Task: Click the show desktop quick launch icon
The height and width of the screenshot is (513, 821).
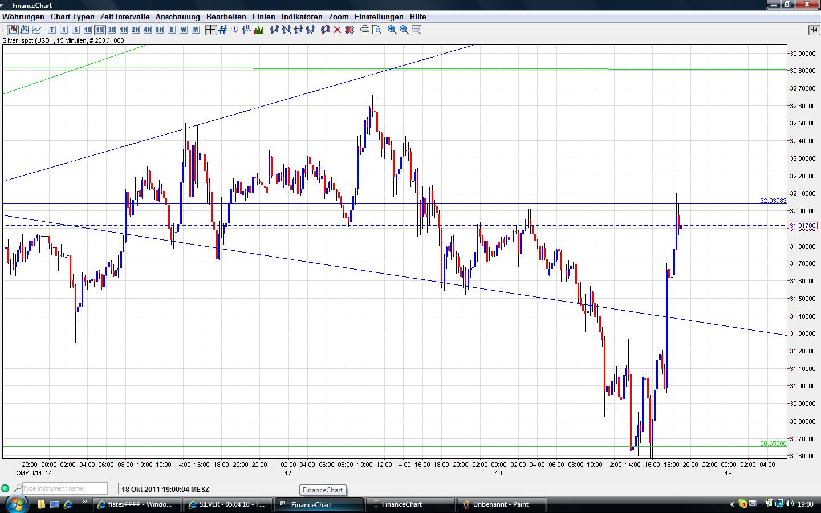Action: pos(55,504)
